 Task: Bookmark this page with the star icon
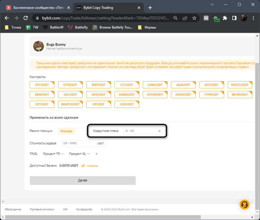[194, 18]
